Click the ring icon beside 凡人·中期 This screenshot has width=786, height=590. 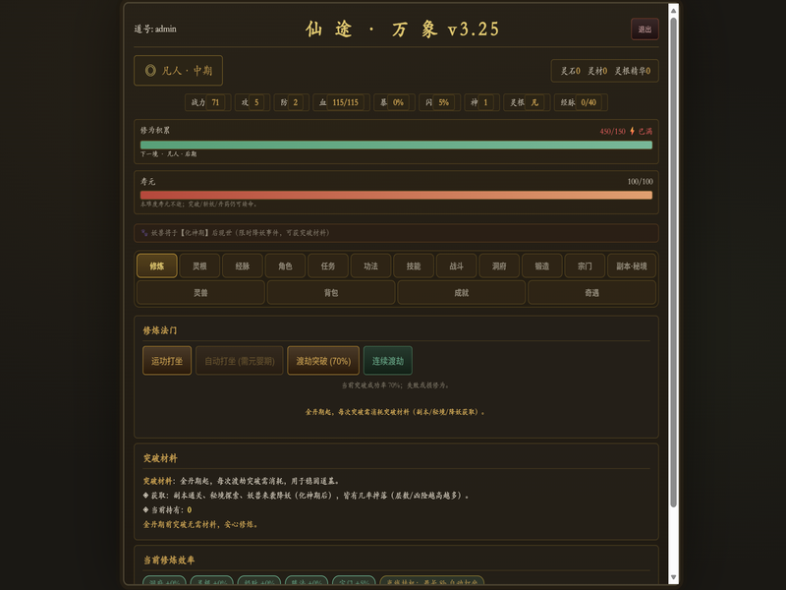[150, 70]
